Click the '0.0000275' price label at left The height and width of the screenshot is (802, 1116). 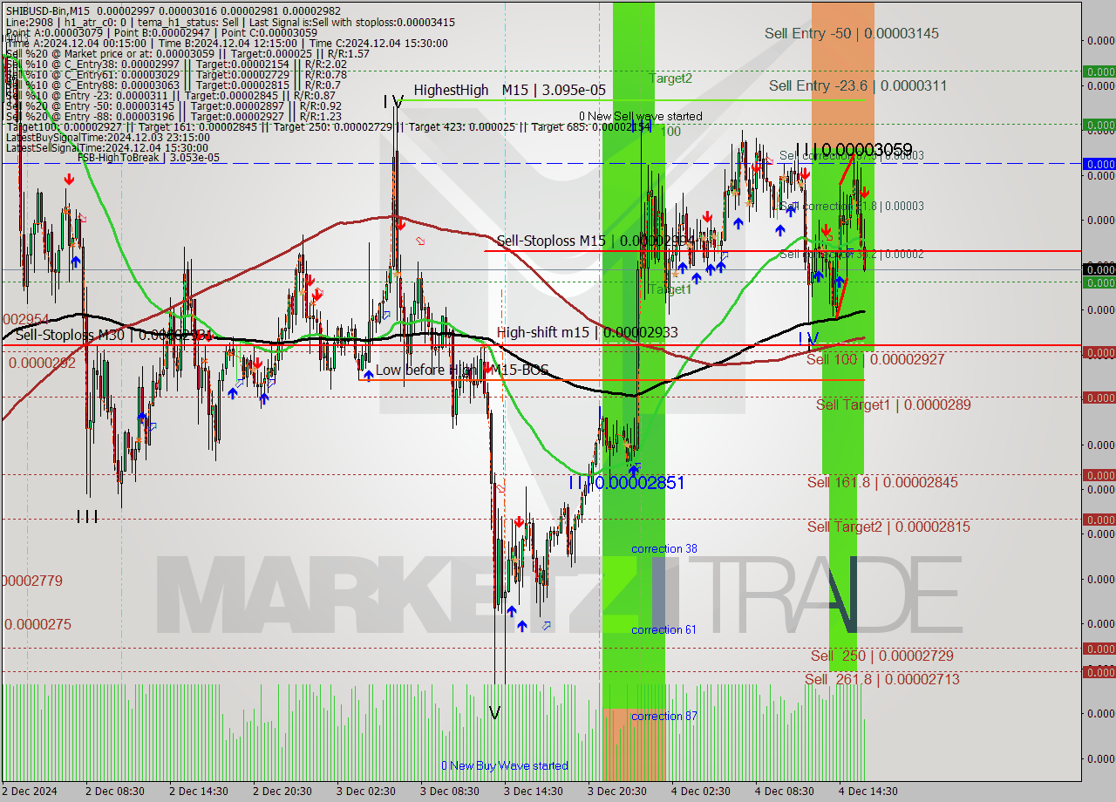pos(37,624)
